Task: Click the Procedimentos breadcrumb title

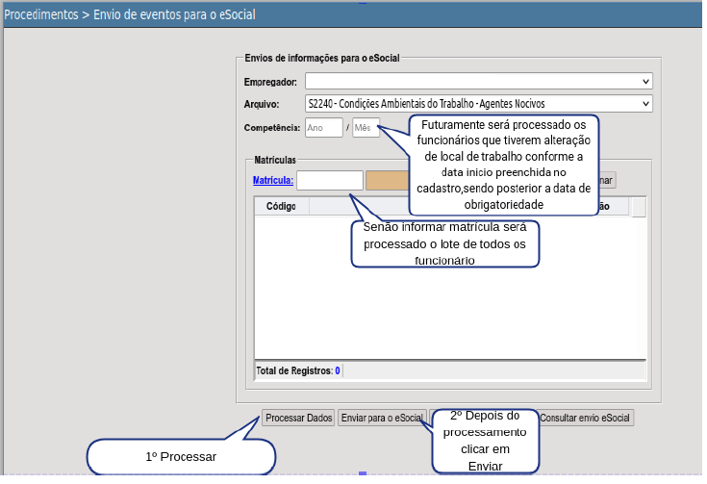Action: [41, 14]
